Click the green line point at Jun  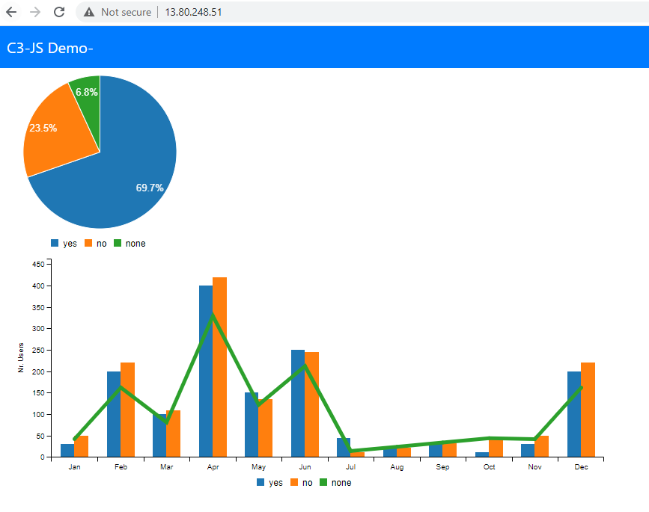coord(305,366)
